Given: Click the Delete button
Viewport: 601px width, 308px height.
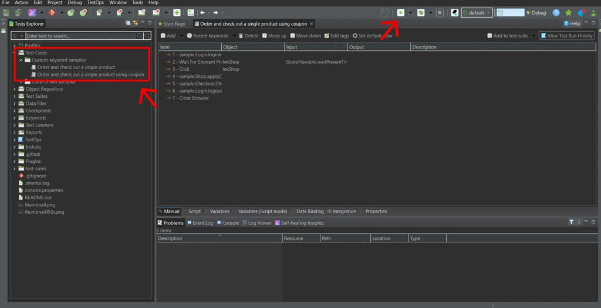Looking at the screenshot, I should [248, 36].
